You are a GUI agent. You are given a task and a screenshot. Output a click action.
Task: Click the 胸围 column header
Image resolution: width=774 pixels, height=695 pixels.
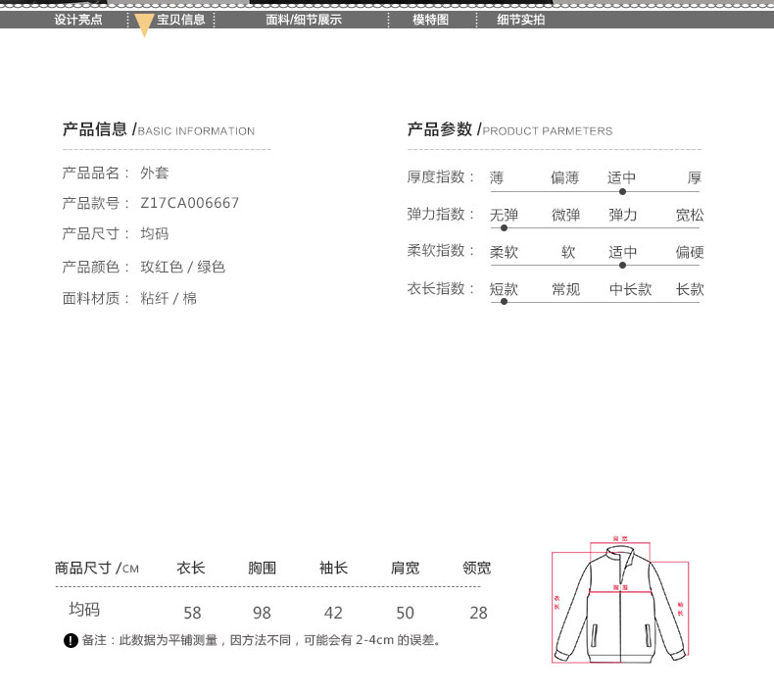pos(262,569)
